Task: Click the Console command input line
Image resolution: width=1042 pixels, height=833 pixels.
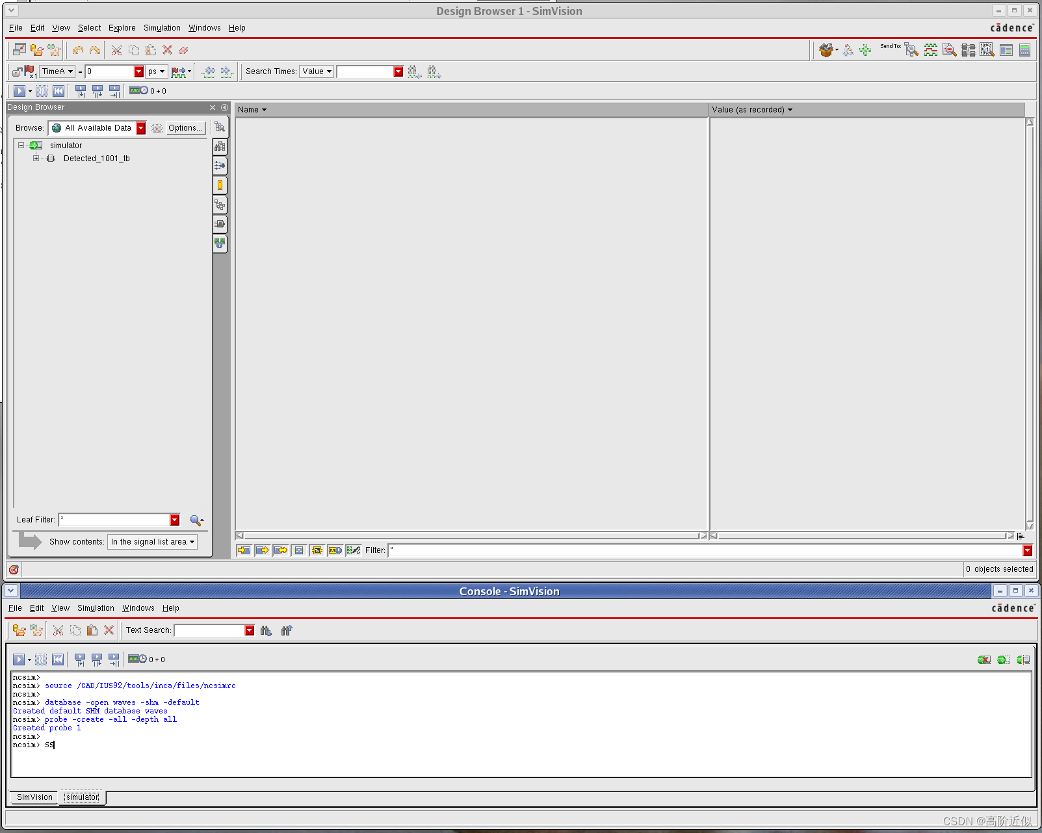Action: 520,745
